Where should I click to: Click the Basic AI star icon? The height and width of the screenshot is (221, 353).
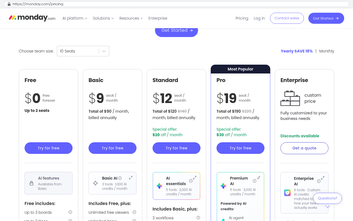point(95,183)
